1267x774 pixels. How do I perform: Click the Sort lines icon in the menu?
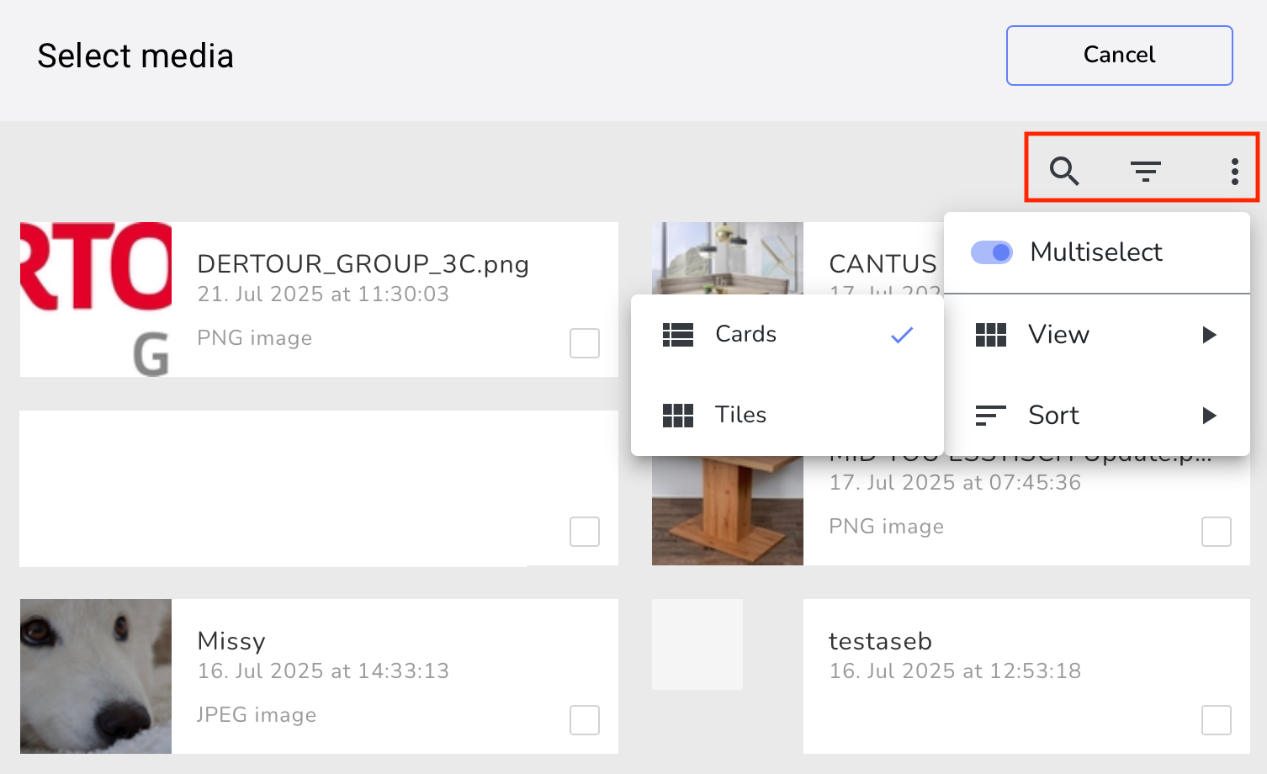click(x=991, y=415)
